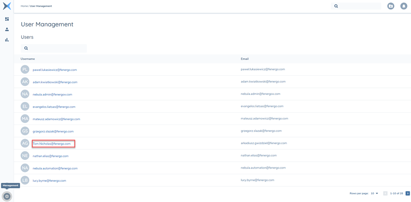Open the user profile sidebar icon
The width and height of the screenshot is (411, 202).
pos(7,30)
